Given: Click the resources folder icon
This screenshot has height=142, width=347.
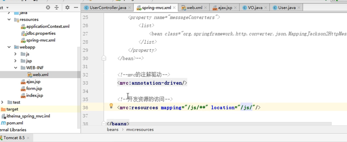Looking at the screenshot, I should coord(17,20).
